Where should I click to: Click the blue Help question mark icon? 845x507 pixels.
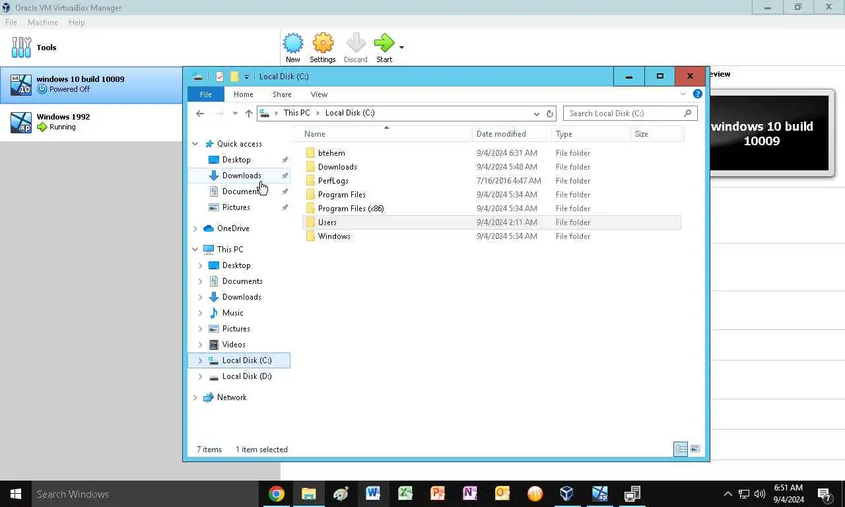[698, 94]
